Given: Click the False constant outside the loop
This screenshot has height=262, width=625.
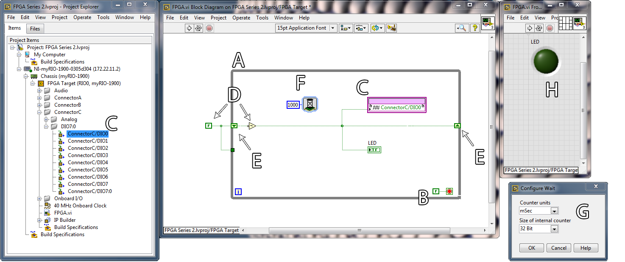Looking at the screenshot, I should pos(208,126).
